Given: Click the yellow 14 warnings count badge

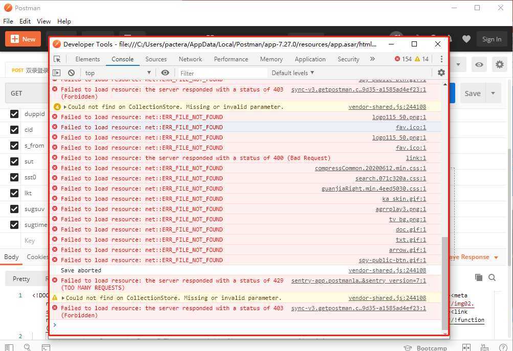Looking at the screenshot, I should coord(422,59).
